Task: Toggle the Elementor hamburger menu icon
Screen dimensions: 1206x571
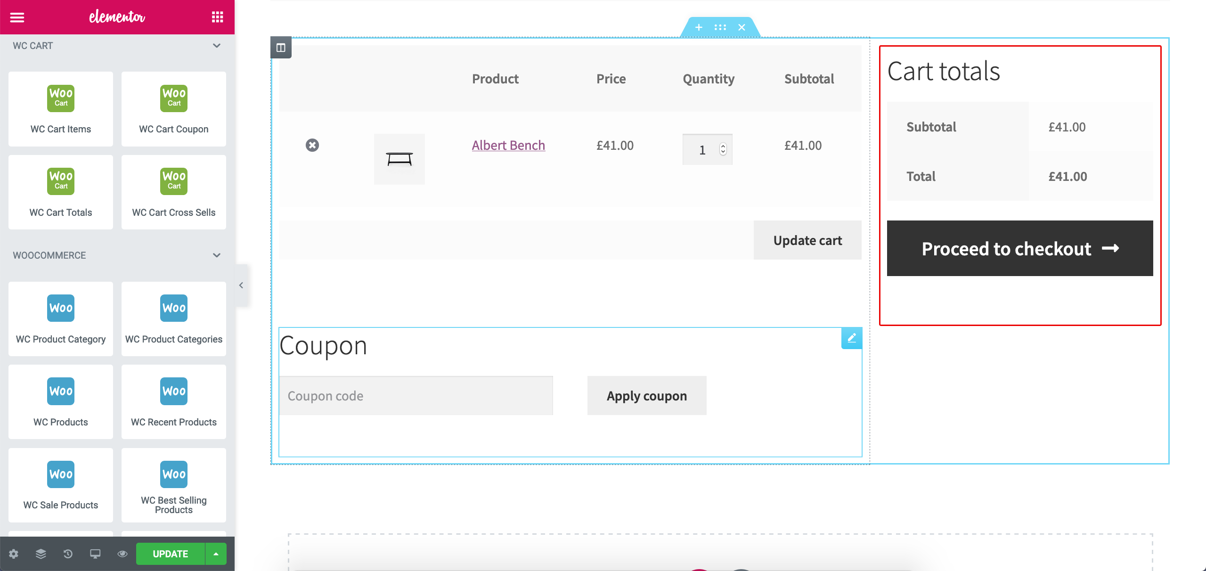Action: [17, 16]
